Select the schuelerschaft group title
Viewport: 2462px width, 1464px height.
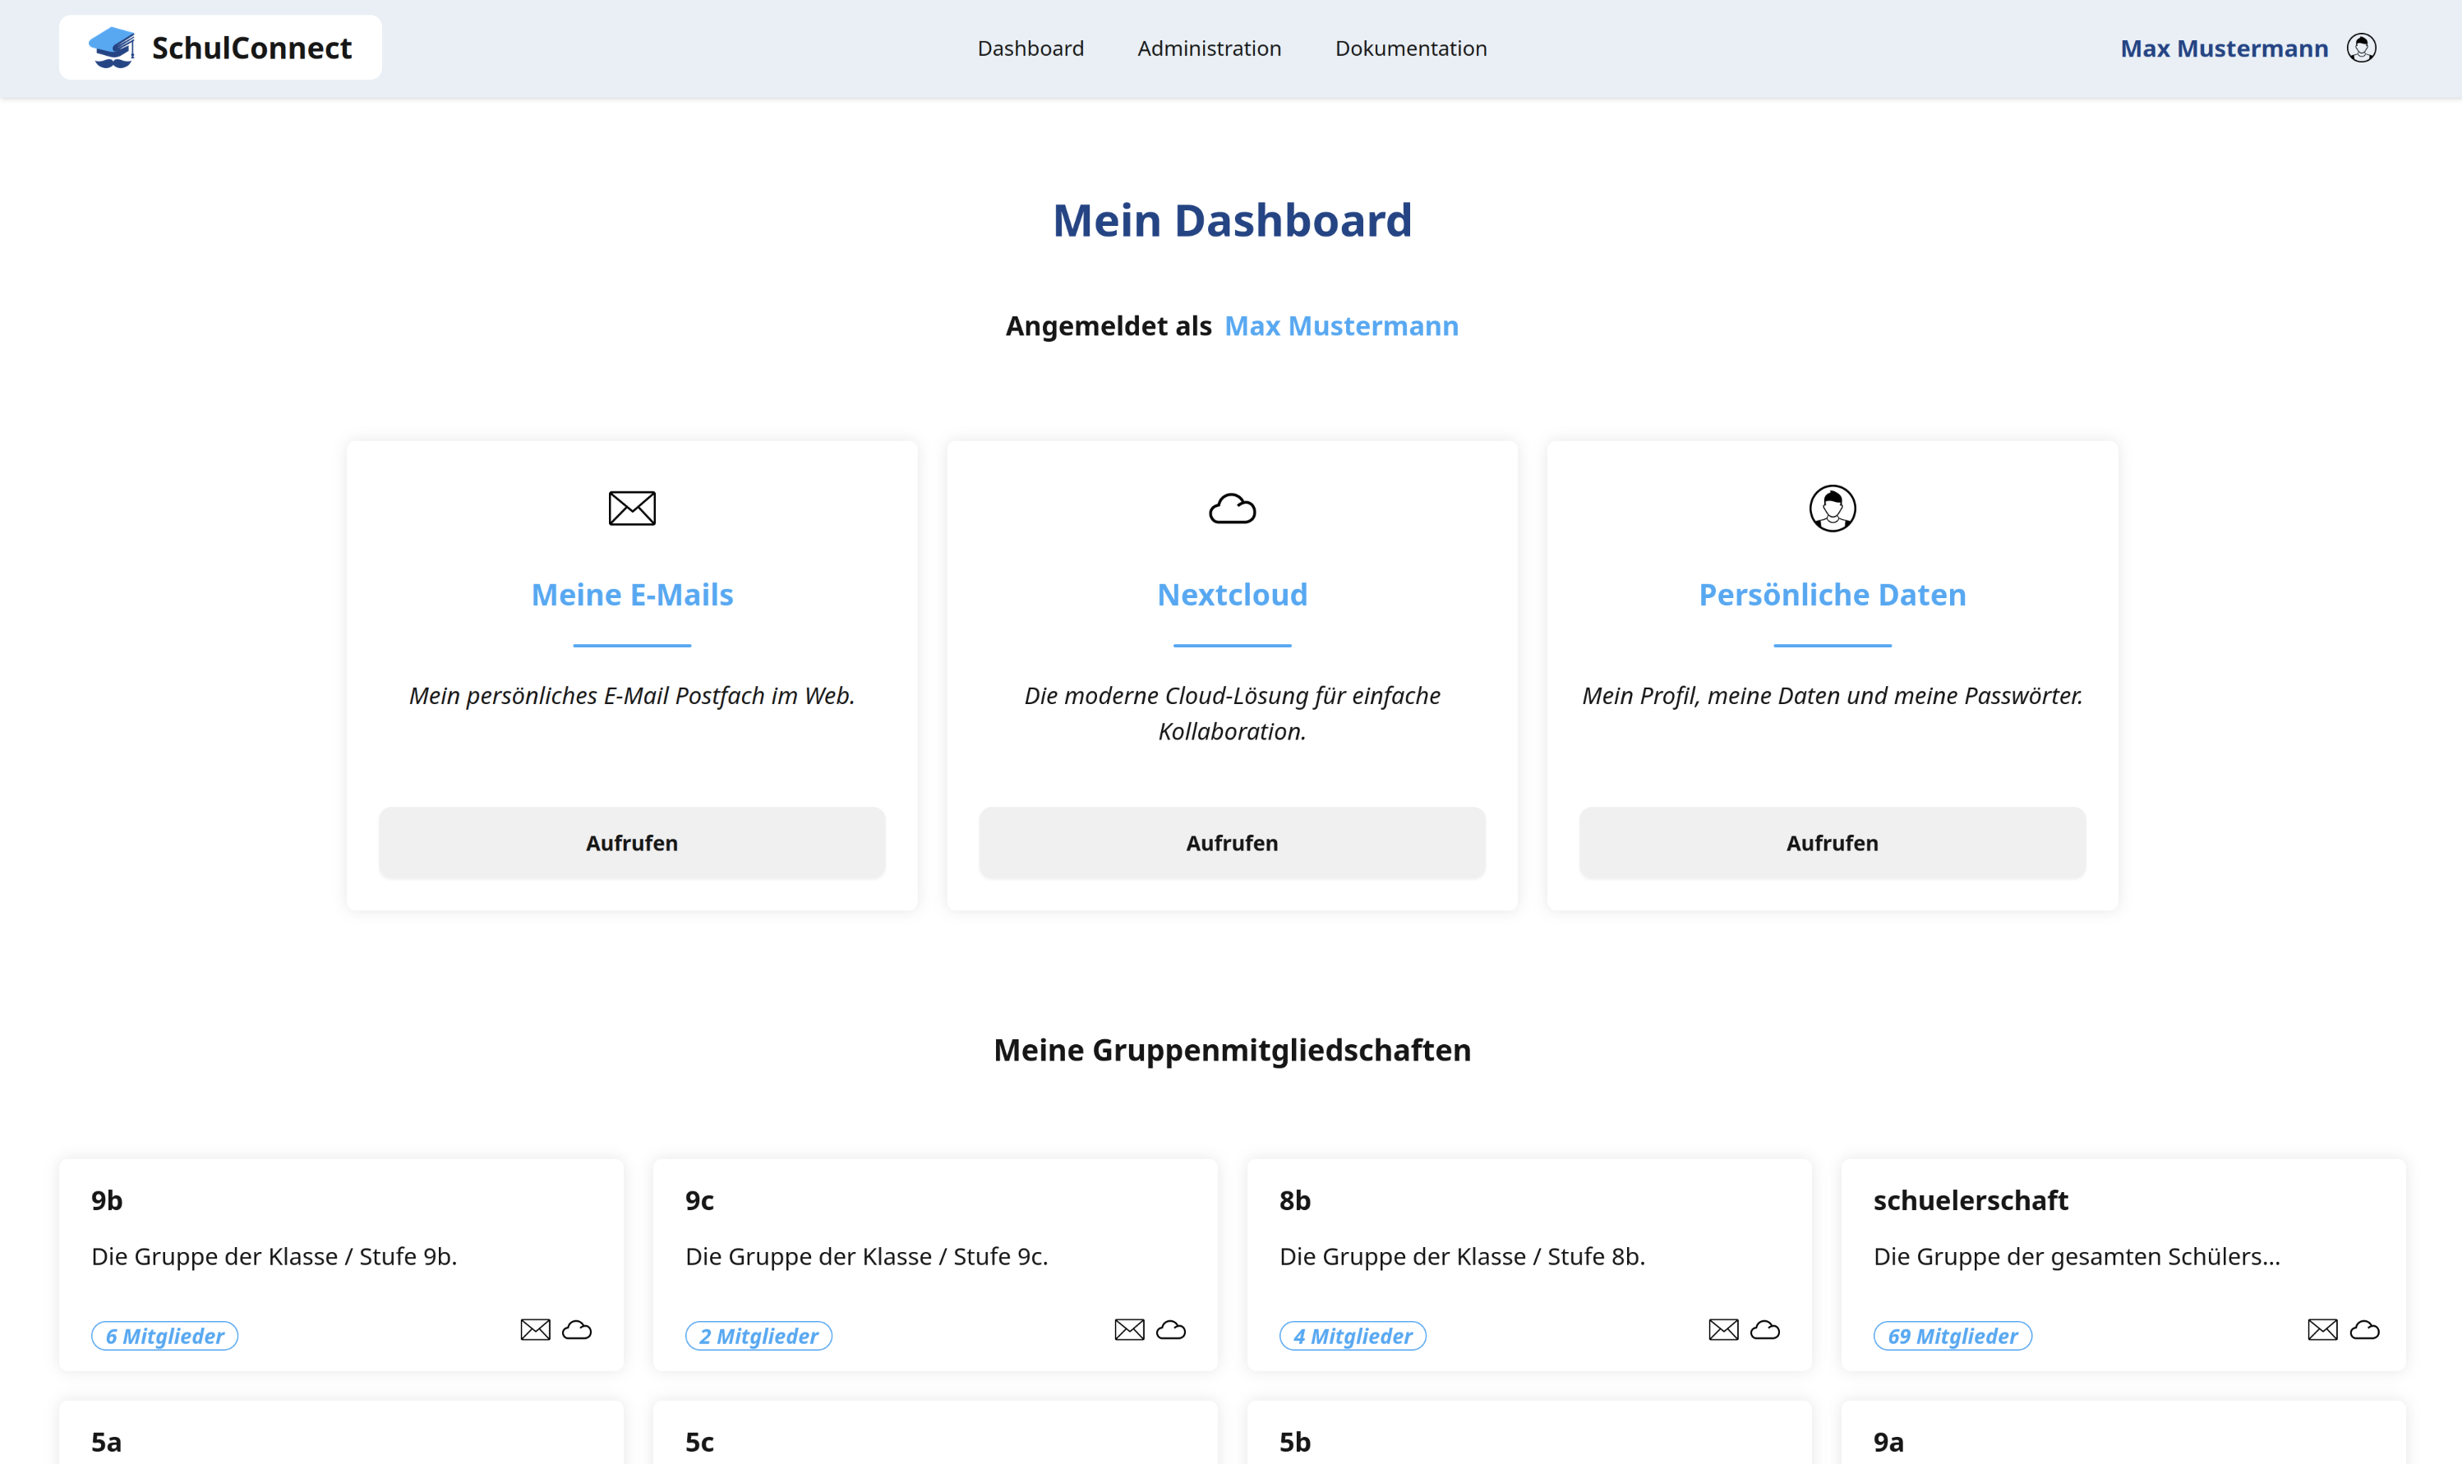pos(1971,1200)
